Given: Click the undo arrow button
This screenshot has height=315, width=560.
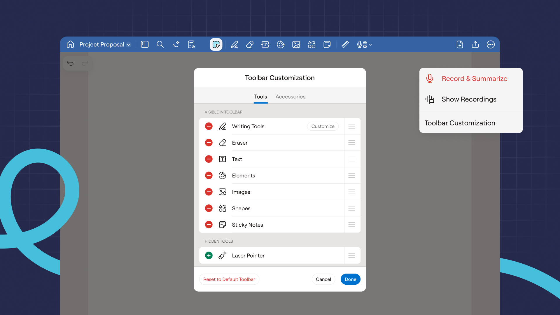Looking at the screenshot, I should click(x=70, y=63).
